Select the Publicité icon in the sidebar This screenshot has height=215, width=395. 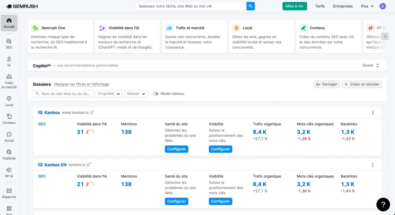pos(9,154)
